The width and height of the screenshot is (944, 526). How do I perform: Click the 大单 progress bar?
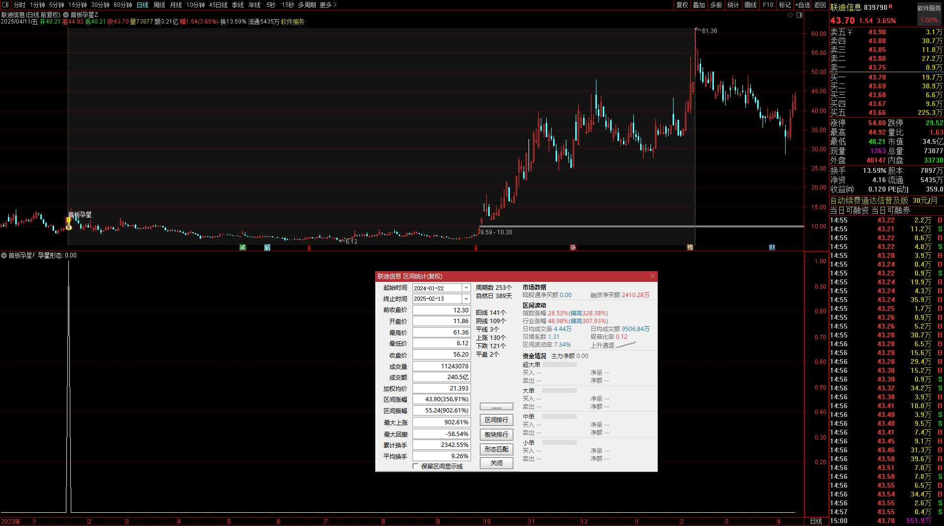[560, 391]
